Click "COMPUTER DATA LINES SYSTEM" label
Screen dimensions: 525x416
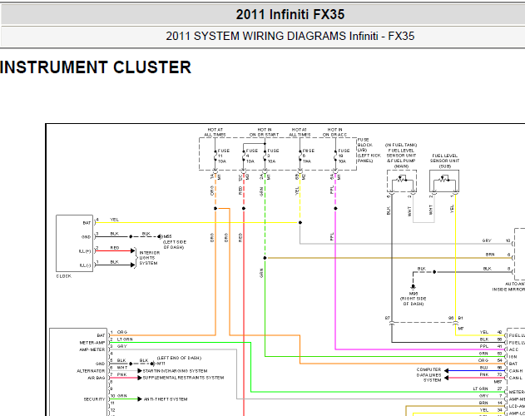[x=429, y=374]
